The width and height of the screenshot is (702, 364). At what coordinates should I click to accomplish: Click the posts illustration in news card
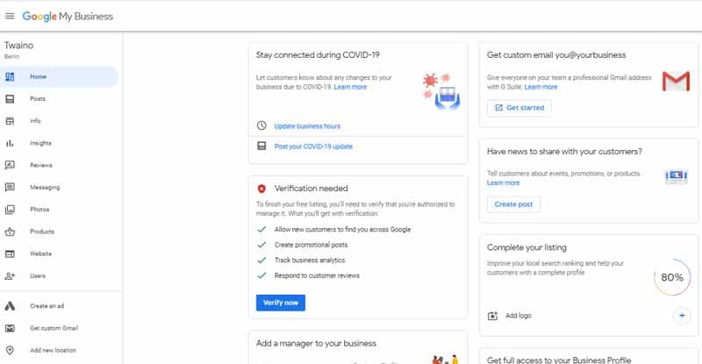pyautogui.click(x=677, y=176)
